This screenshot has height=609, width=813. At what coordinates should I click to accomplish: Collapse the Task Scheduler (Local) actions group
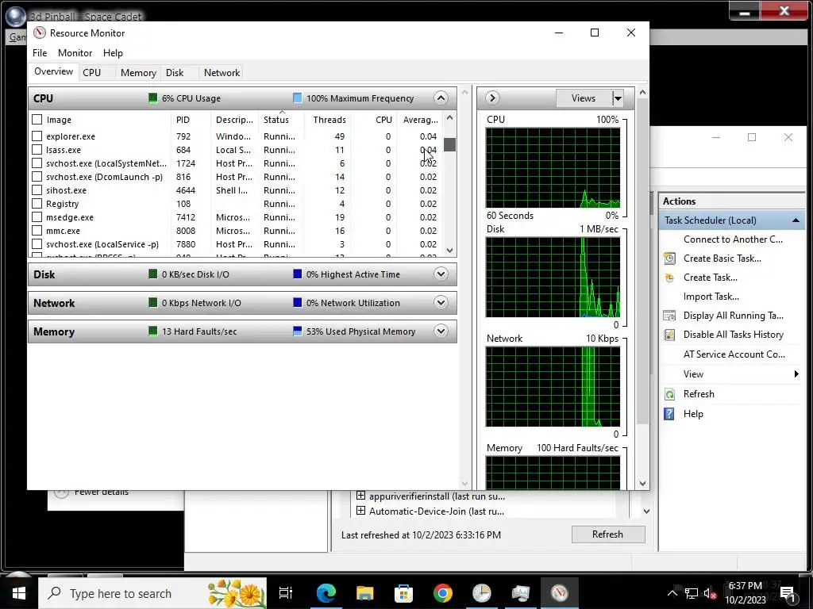[796, 220]
